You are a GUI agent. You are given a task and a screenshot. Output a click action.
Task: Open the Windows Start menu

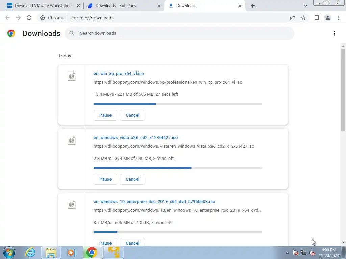9,252
